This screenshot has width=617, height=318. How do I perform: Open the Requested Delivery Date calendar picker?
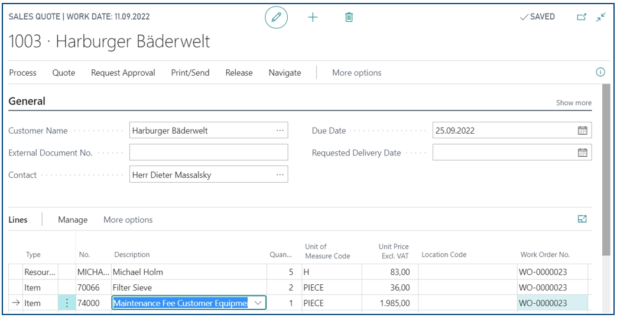pyautogui.click(x=582, y=152)
